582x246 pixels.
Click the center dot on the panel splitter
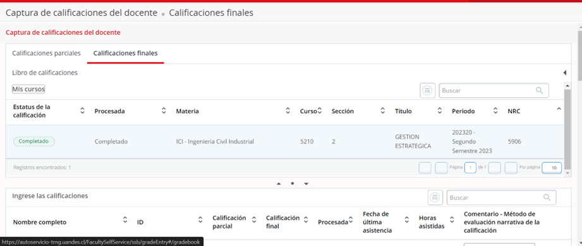click(293, 183)
